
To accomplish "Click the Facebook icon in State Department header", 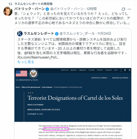I will click(x=125, y=70).
